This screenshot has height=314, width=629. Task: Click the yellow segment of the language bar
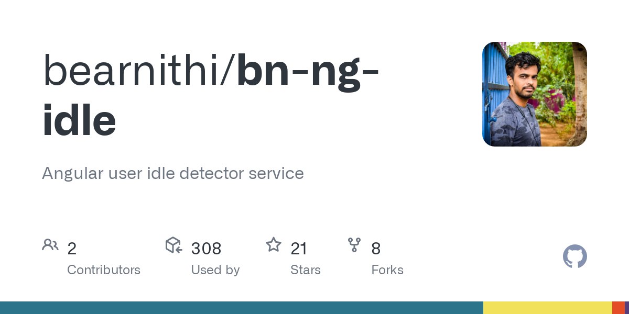[x=547, y=308]
